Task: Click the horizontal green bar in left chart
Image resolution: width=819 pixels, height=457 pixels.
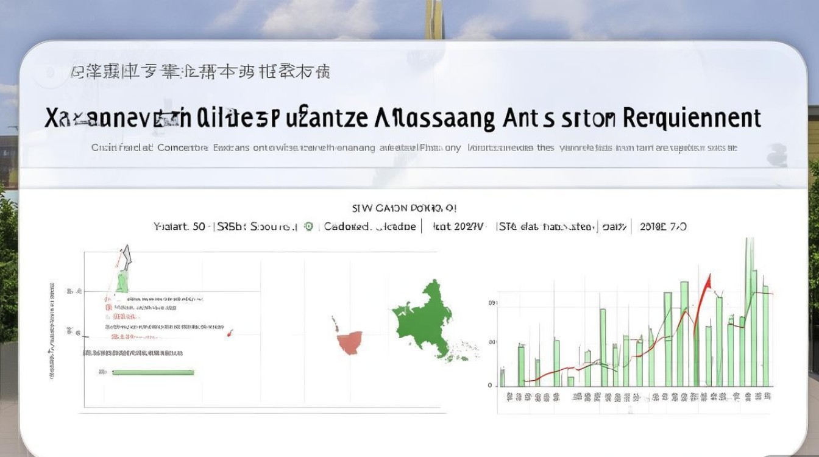Action: pos(153,372)
